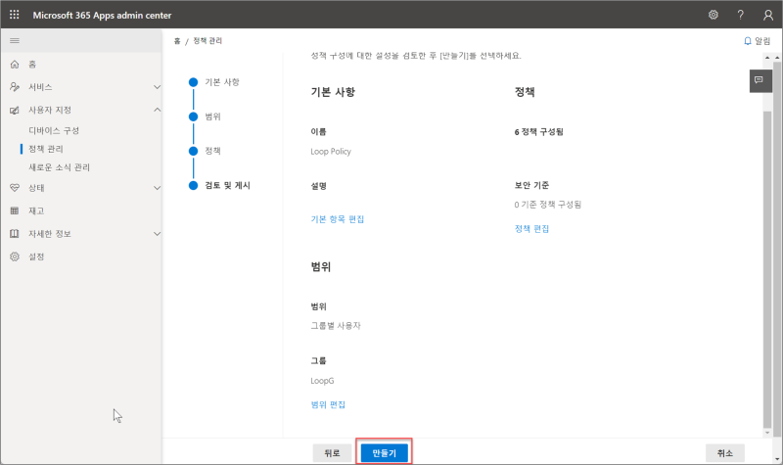The image size is (783, 465).
Task: Select 설정 menu label in sidebar
Action: pos(36,256)
